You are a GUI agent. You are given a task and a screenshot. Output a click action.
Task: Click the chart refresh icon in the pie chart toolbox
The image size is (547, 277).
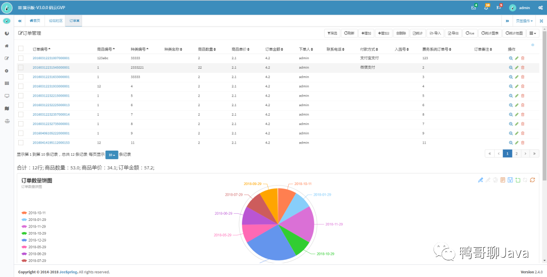[x=532, y=179]
